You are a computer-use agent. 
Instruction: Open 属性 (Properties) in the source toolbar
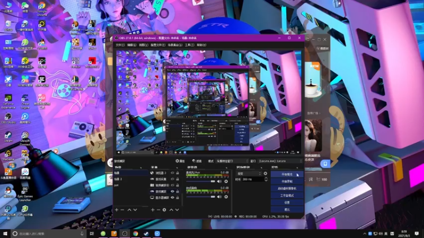tap(180, 161)
